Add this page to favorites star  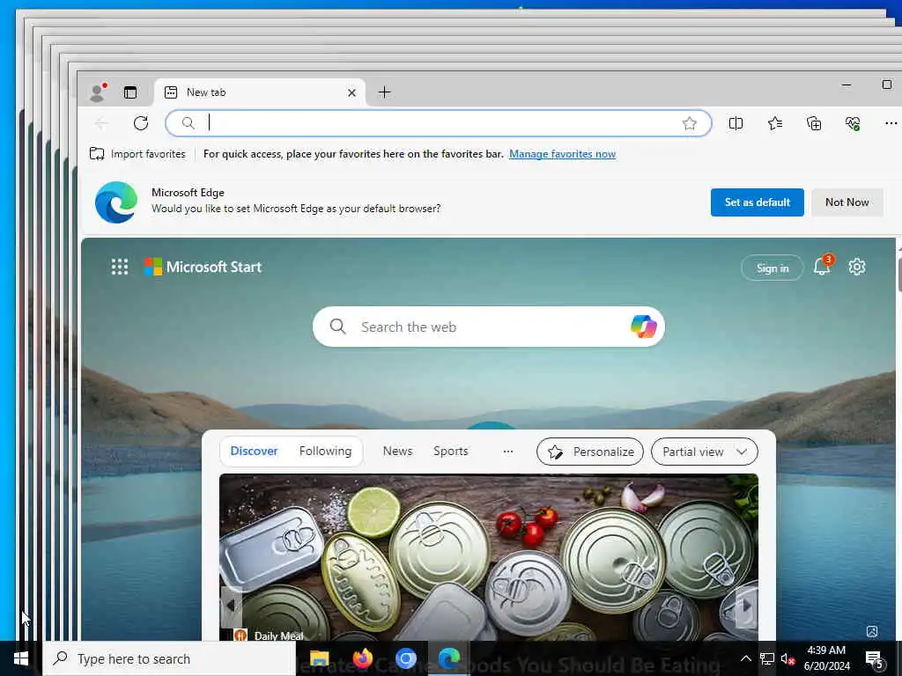(689, 123)
